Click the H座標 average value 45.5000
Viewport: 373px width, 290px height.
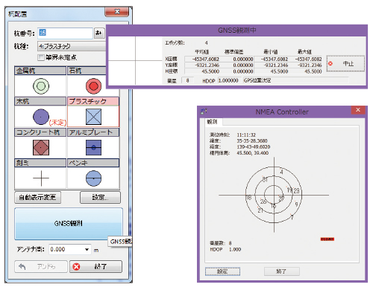(x=202, y=71)
